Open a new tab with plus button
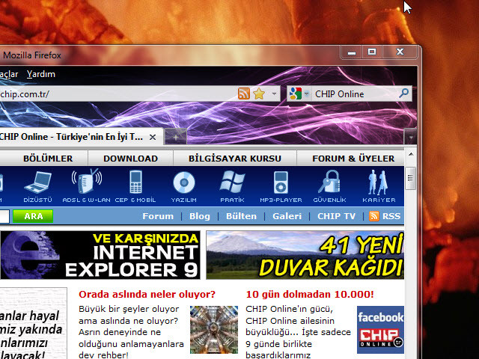This screenshot has width=479, height=359. [176, 138]
